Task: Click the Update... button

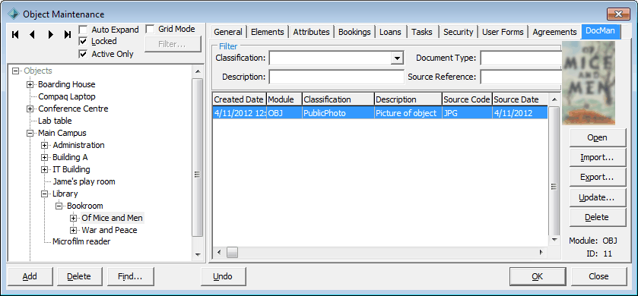Action: coord(597,198)
